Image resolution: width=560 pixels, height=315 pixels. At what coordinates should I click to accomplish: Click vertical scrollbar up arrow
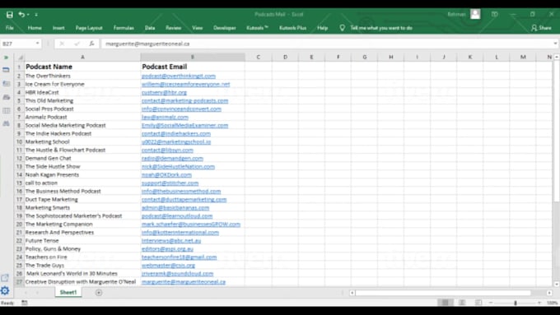coord(557,57)
